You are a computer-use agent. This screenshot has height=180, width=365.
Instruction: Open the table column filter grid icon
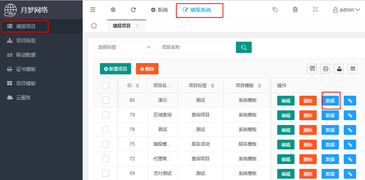[x=312, y=69]
